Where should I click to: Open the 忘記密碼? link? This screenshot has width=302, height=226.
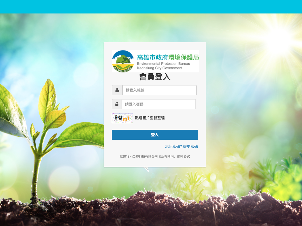click(174, 146)
